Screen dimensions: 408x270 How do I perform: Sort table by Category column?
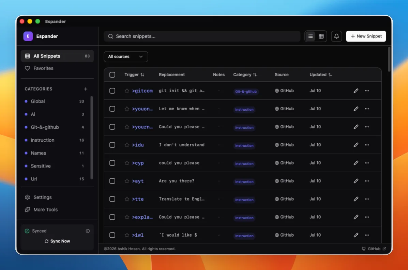245,75
